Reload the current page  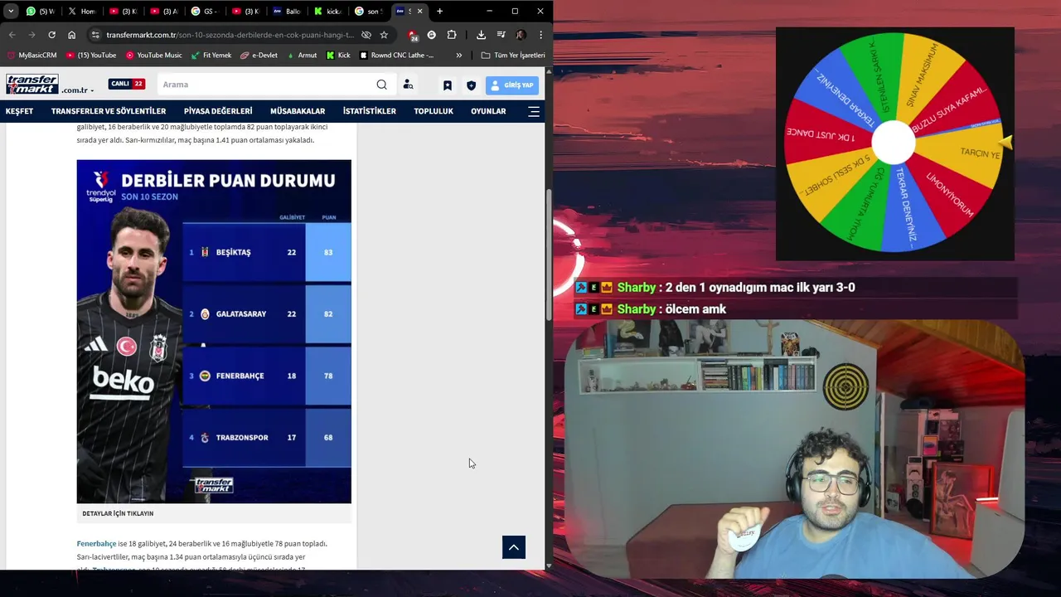[x=51, y=35]
